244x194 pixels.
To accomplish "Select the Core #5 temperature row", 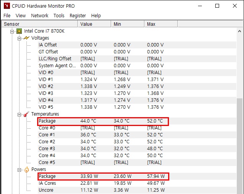I will [x=137, y=162].
